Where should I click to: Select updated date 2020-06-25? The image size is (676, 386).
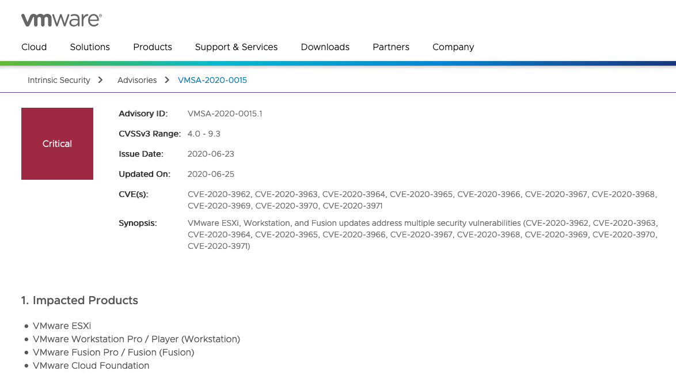click(x=211, y=174)
